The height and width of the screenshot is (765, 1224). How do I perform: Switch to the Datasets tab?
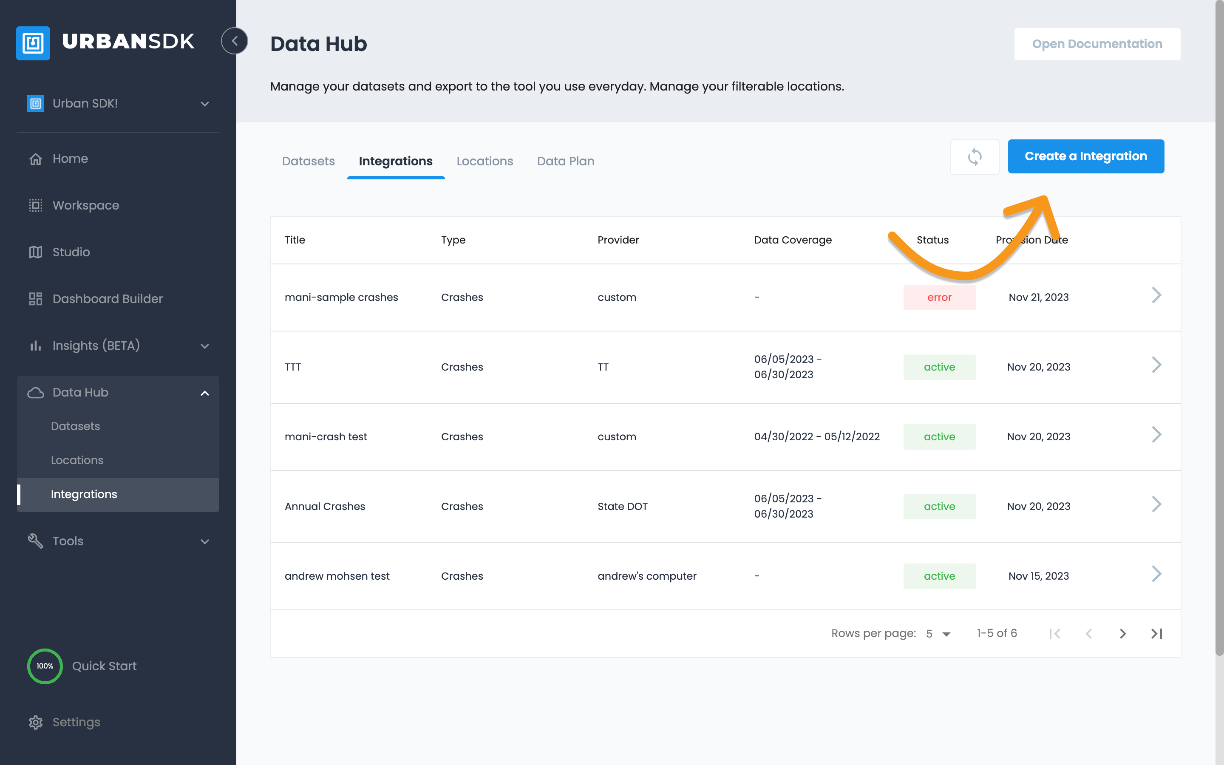[308, 161]
